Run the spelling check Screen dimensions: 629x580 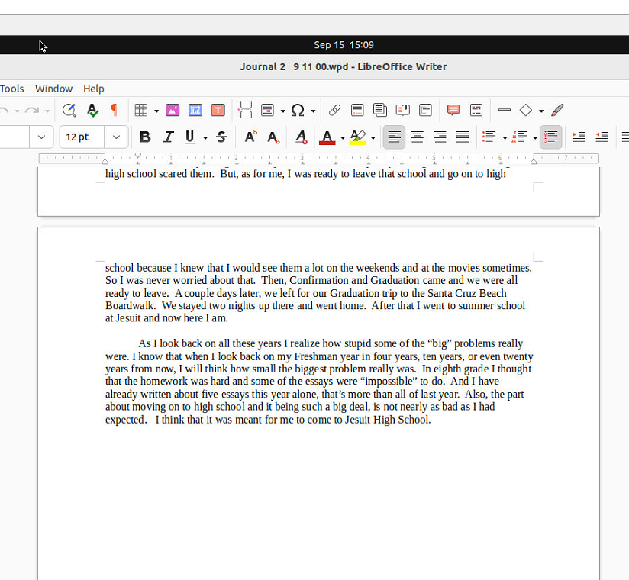tap(92, 110)
